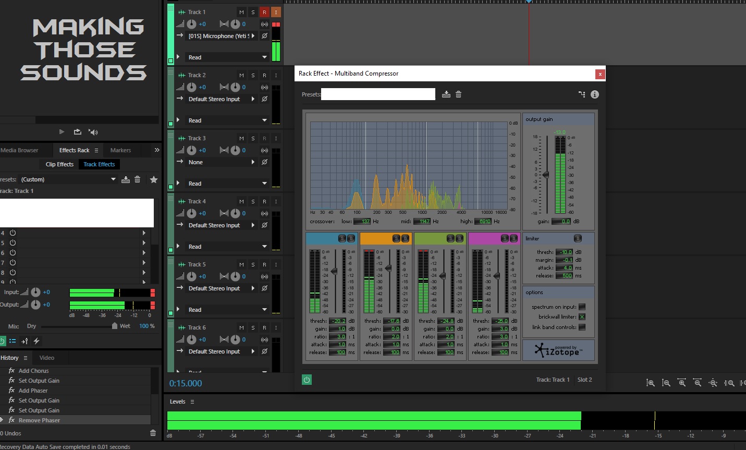
Task: Open Track 1 input Microphone dropdown
Action: [x=222, y=36]
